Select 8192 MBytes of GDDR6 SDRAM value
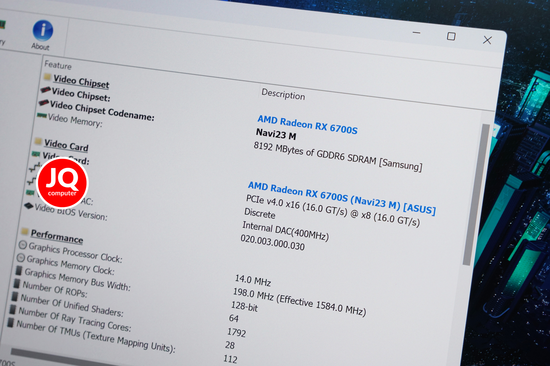This screenshot has width=550, height=366. [x=338, y=157]
